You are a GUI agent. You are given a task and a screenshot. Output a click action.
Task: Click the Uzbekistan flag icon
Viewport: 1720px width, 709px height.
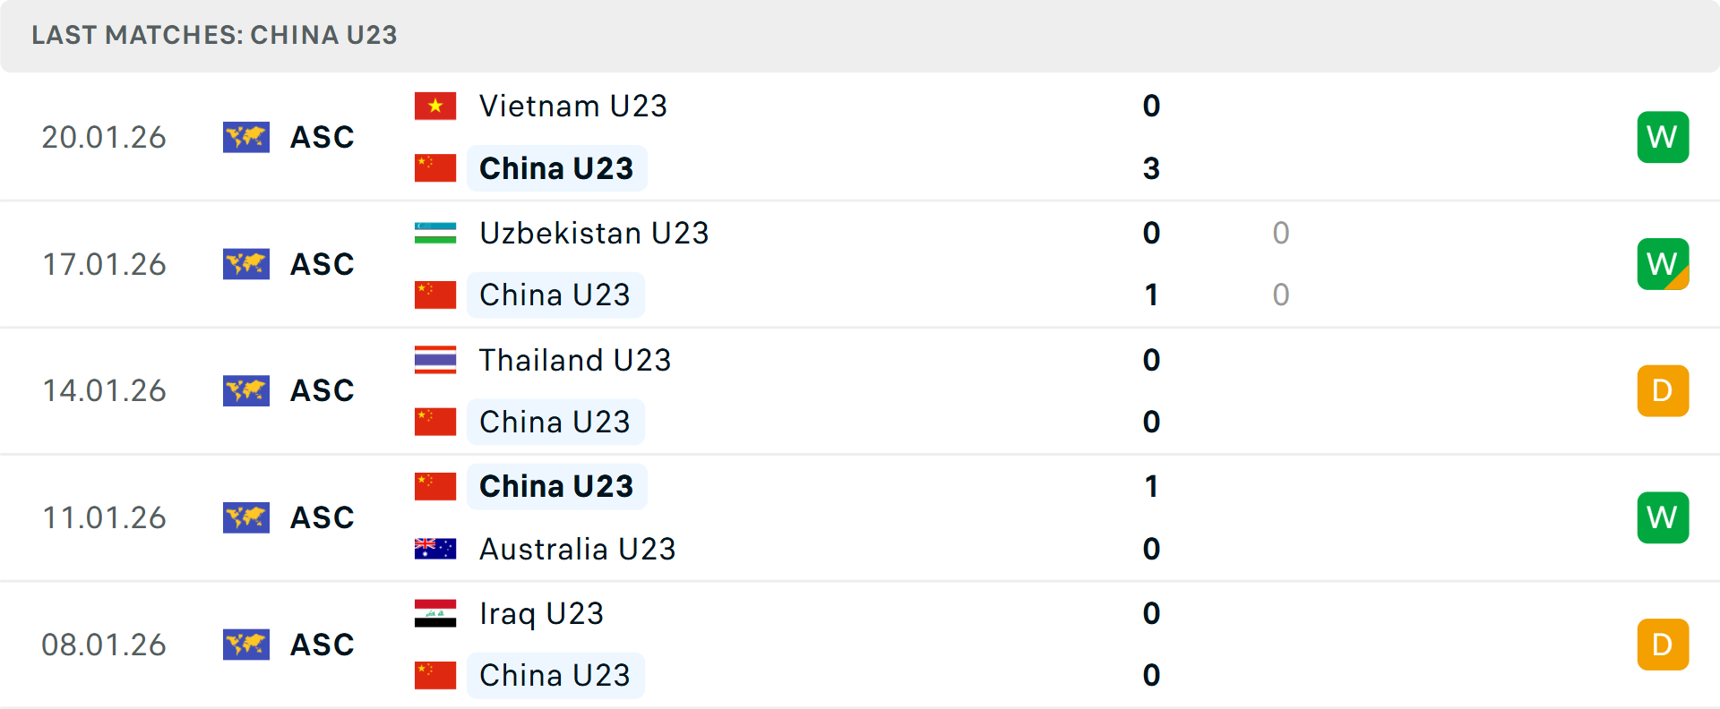(435, 233)
